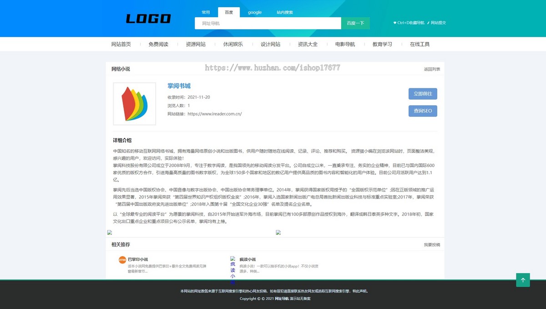Open the 巴掌印小说 recommendation title
Screen dimensions: 546x309
[138, 259]
